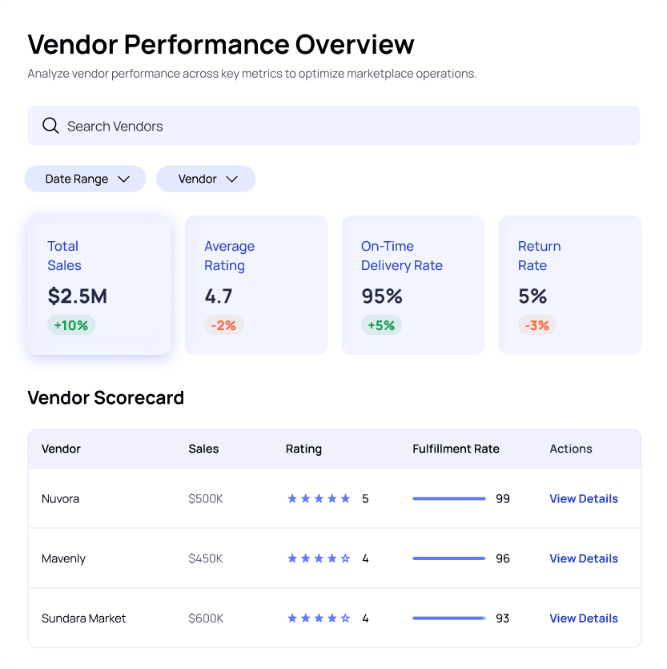Click the +10% Total Sales badge

(71, 324)
